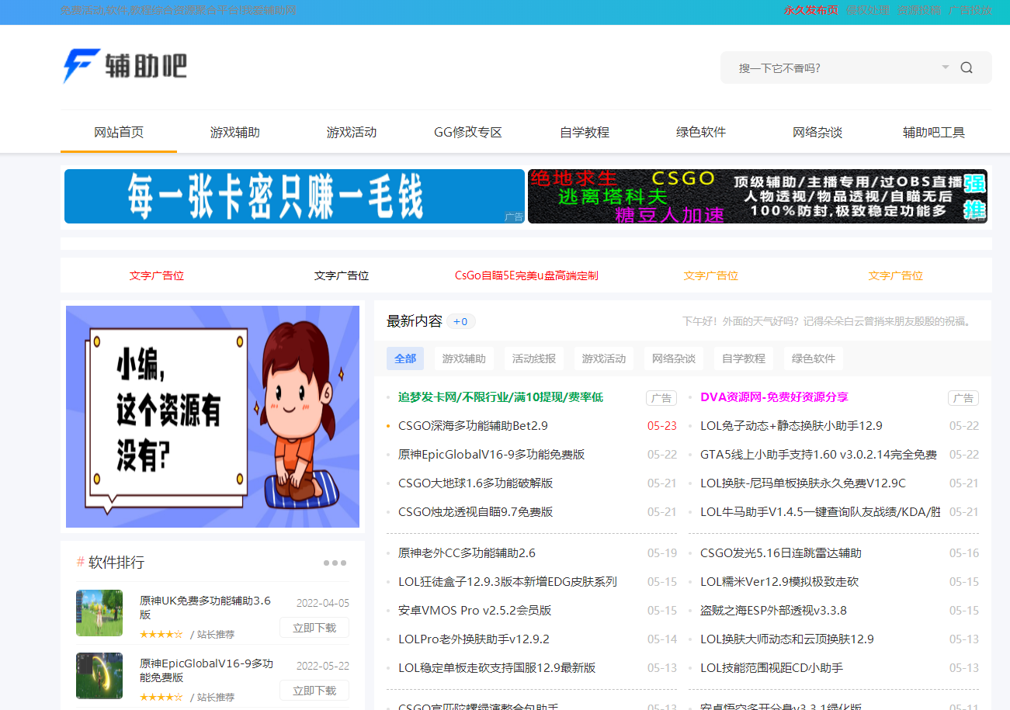
Task: Open post LOL换肤-尼玛单板换肤永久免费V12.9C
Action: tap(803, 483)
